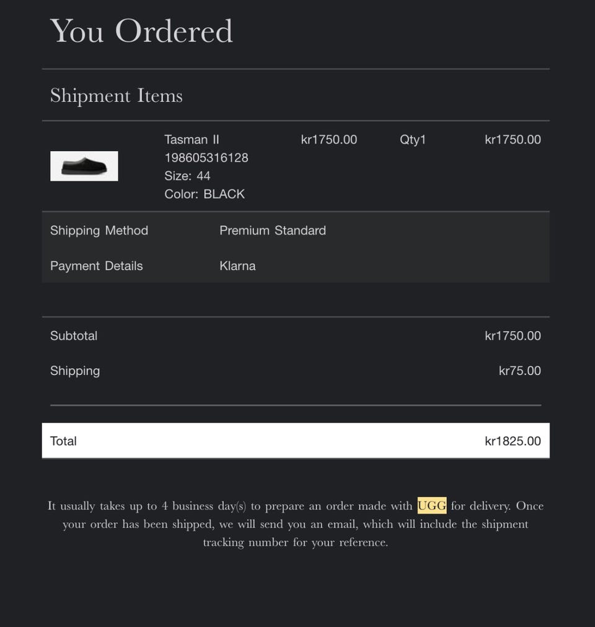Click the Qty1 quantity label
Image resolution: width=595 pixels, height=627 pixels.
(x=413, y=139)
